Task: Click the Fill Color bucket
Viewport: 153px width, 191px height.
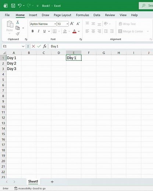Action: [65, 31]
